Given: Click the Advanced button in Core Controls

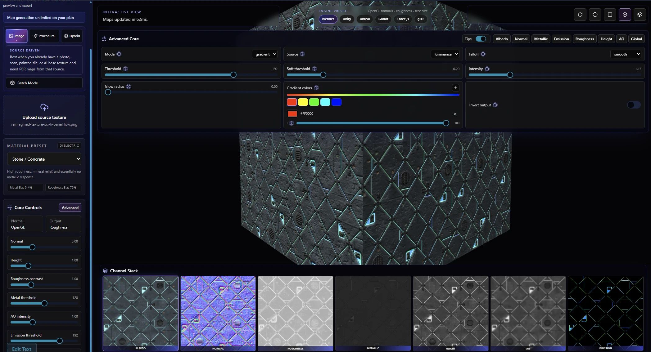Looking at the screenshot, I should tap(70, 207).
